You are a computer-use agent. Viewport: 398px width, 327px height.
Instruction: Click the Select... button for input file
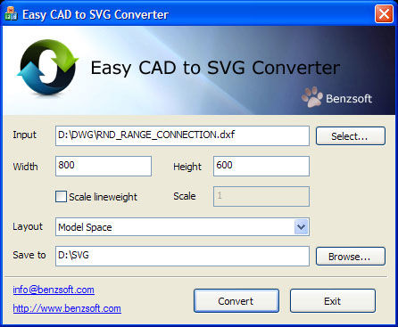click(x=351, y=136)
